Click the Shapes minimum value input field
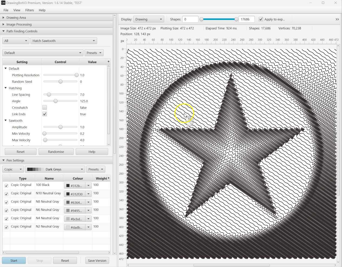The width and height of the screenshot is (342, 267). (190, 19)
